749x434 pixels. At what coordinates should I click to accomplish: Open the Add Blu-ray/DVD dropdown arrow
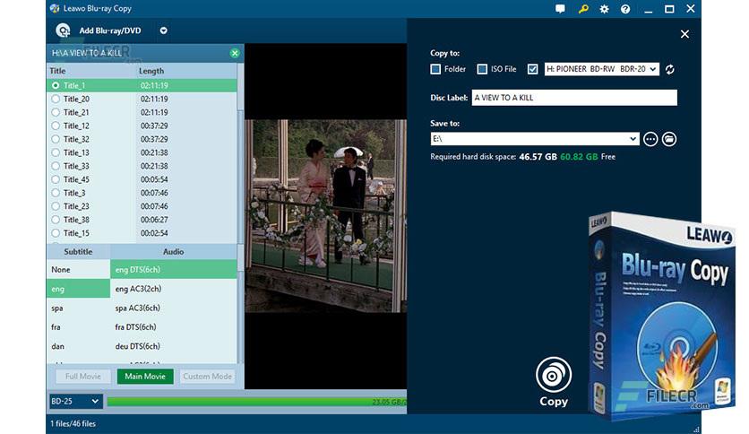(163, 30)
